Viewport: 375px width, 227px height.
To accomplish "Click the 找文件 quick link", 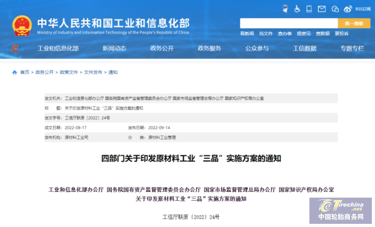I will (266, 34).
